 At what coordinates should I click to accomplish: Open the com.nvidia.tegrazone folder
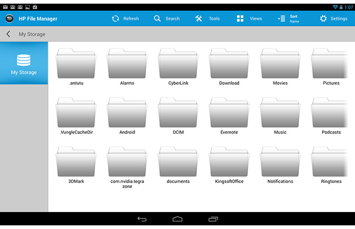(127, 168)
